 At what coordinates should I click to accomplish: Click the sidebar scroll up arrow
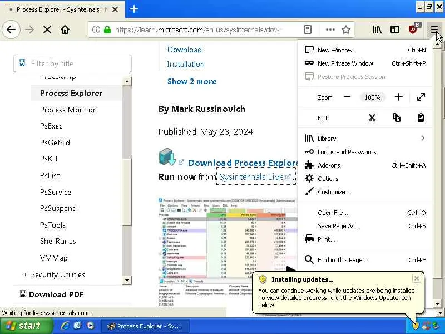pos(127,82)
